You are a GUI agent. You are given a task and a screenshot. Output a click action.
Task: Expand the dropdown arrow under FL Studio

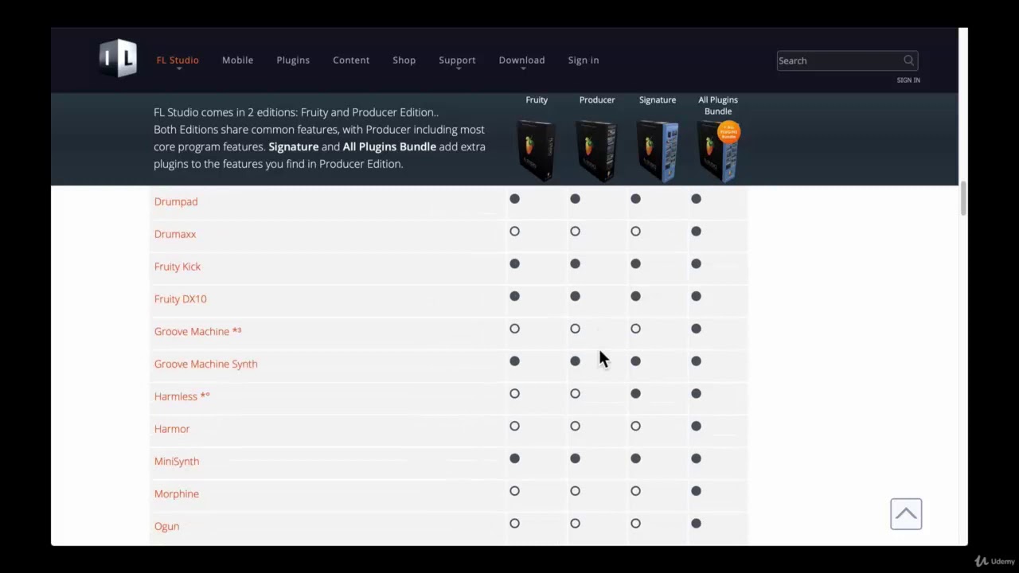[178, 69]
